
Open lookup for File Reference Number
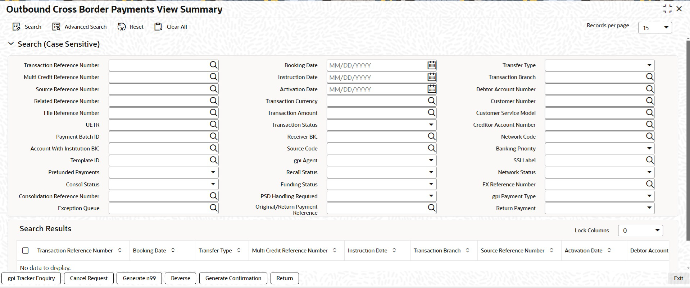(214, 113)
